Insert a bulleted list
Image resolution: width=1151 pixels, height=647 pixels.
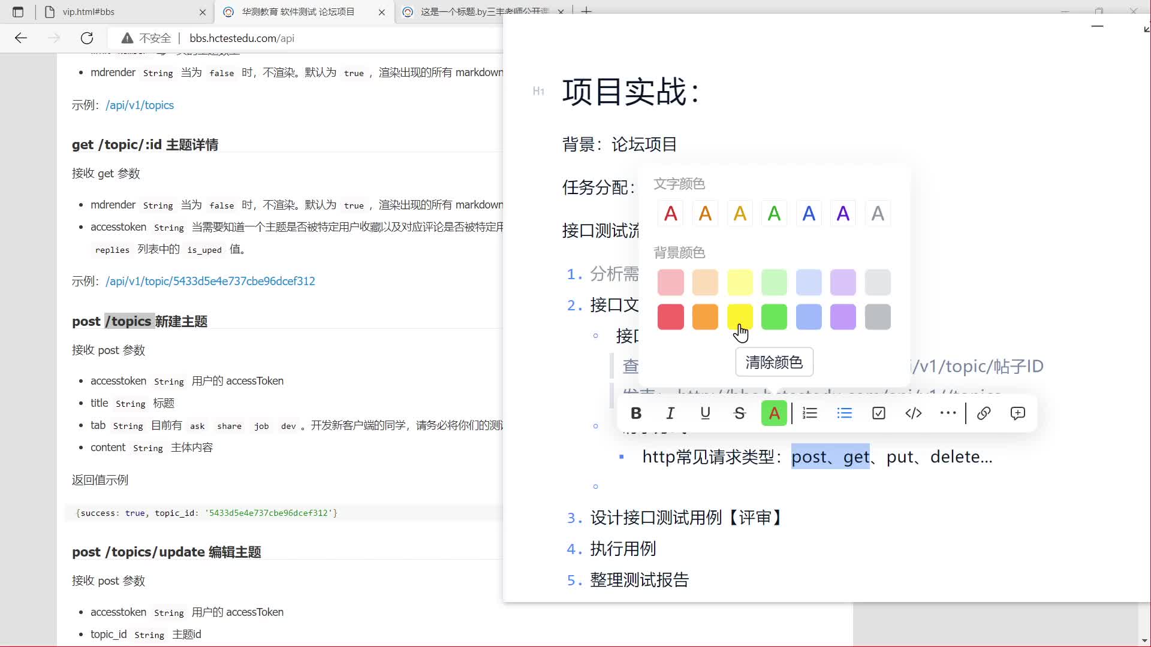coord(845,413)
